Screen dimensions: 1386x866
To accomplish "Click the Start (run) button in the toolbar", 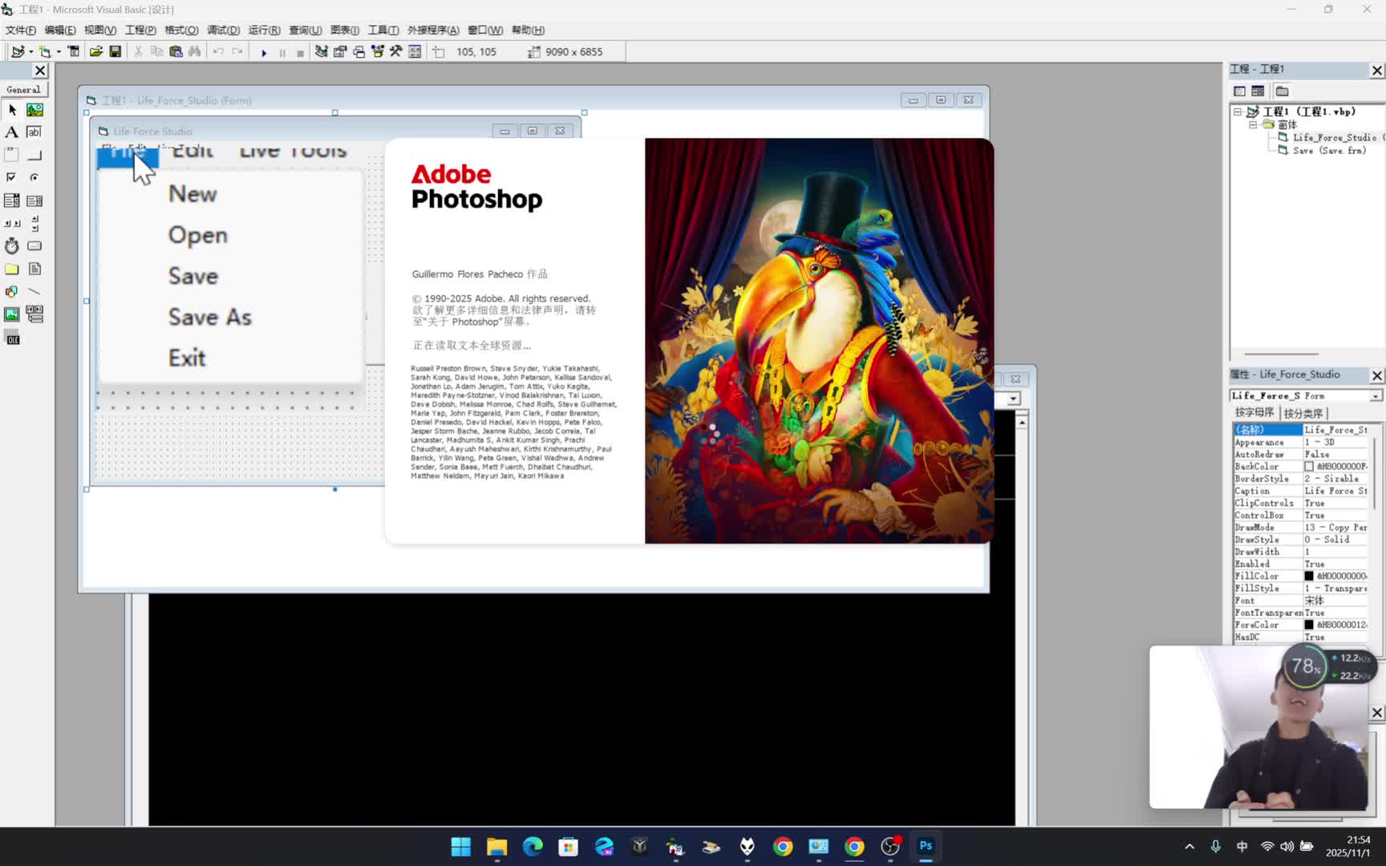I will pyautogui.click(x=264, y=52).
